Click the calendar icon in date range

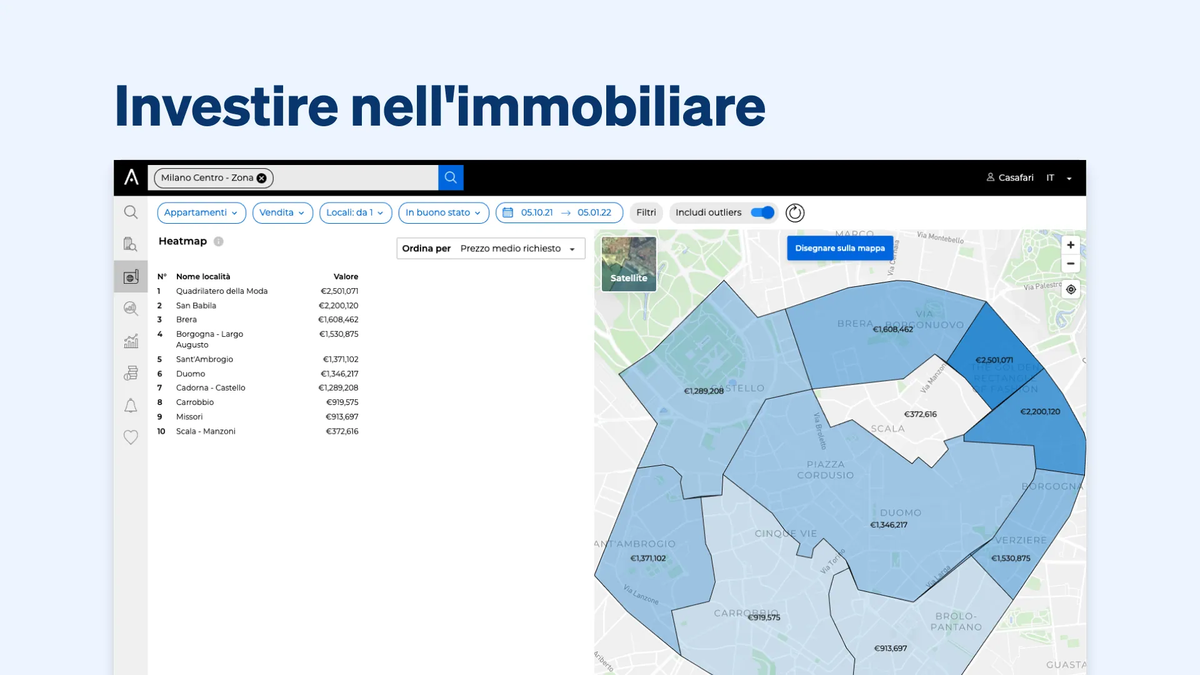click(x=508, y=212)
